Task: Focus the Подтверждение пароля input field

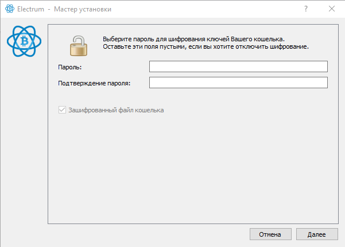Action: [x=238, y=83]
